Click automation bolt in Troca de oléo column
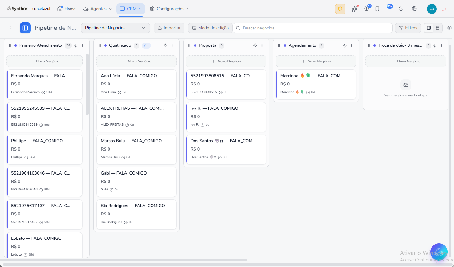Image resolution: width=454 pixels, height=267 pixels. pos(435,45)
